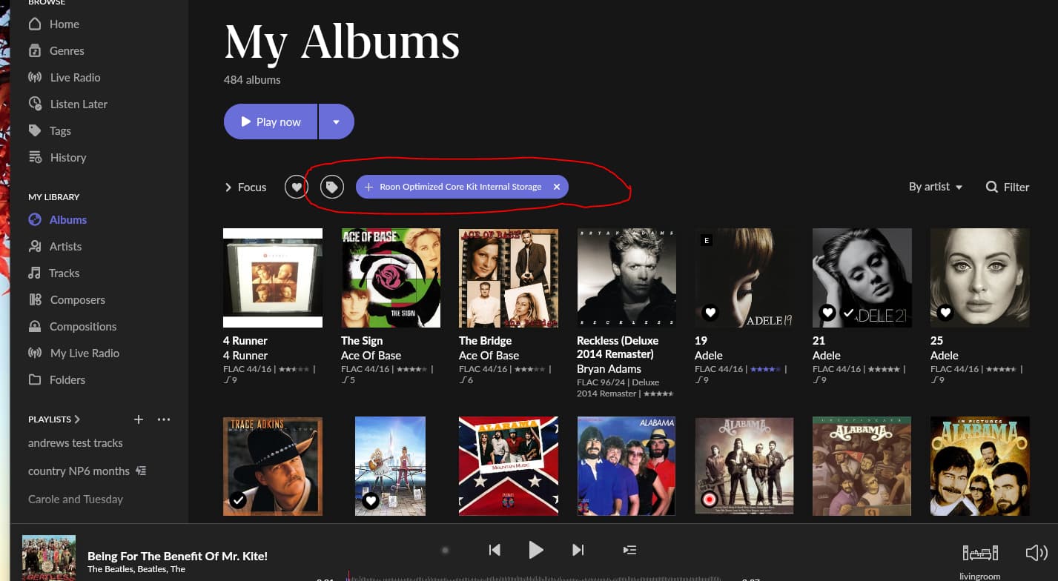
Task: Open the volume speaker control
Action: coord(1036,553)
